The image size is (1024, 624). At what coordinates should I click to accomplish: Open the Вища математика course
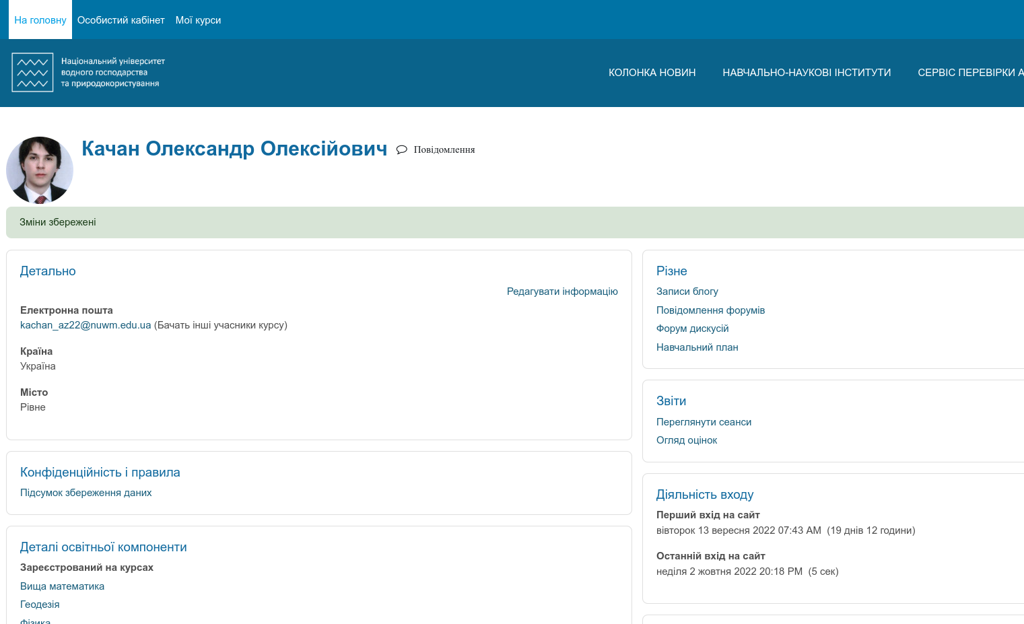[62, 586]
